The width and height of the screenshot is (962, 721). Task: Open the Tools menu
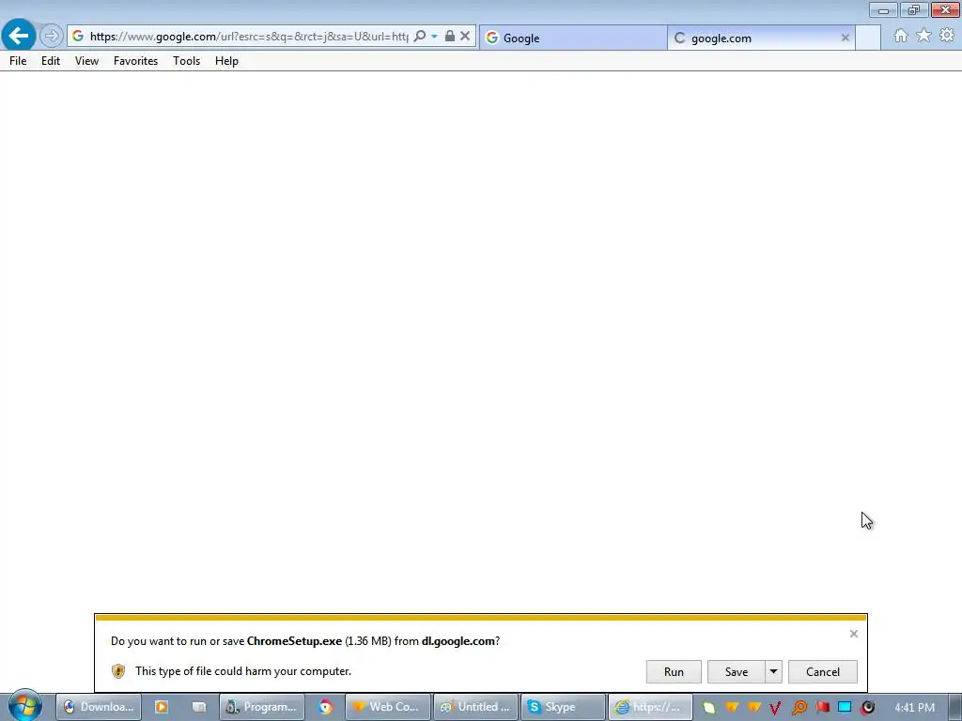[x=187, y=61]
